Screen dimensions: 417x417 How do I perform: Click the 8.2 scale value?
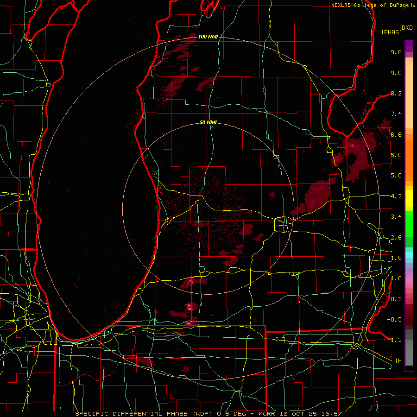(x=396, y=93)
